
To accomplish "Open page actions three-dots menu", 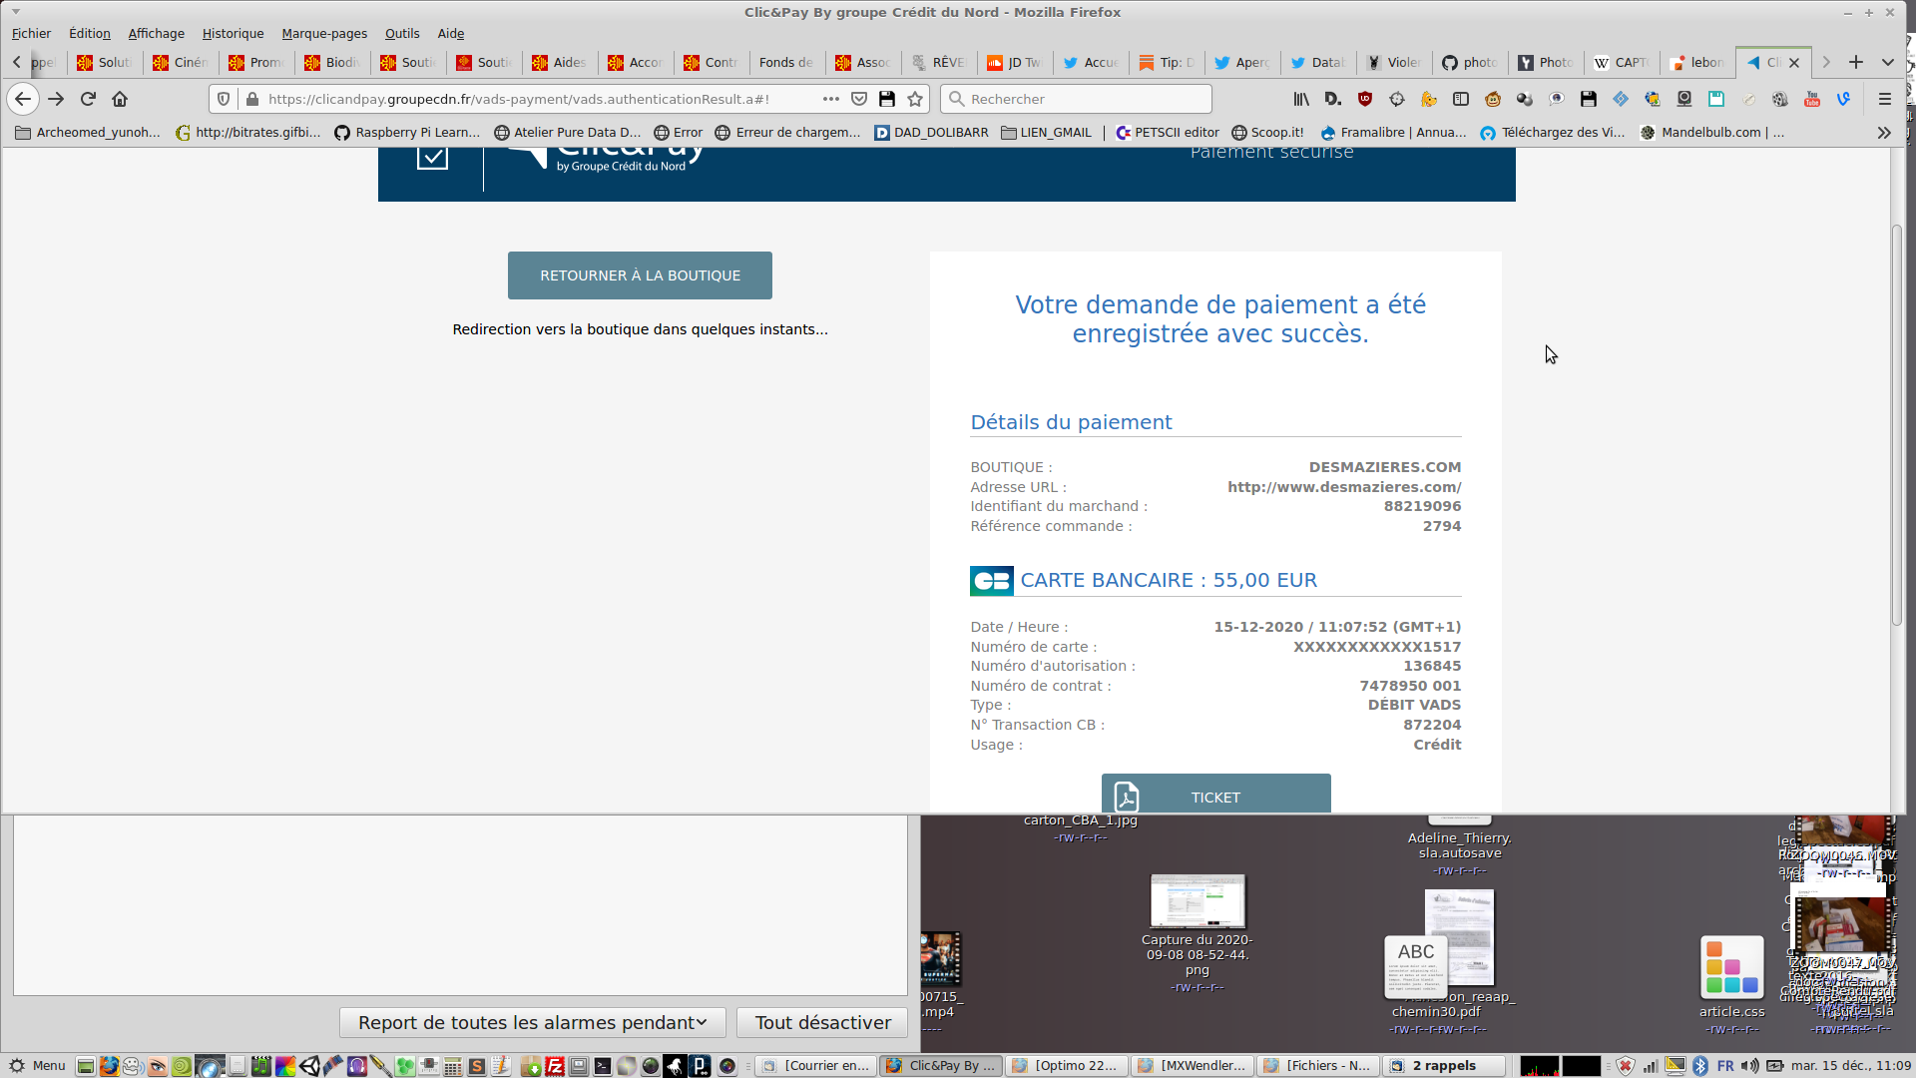I will [x=830, y=99].
